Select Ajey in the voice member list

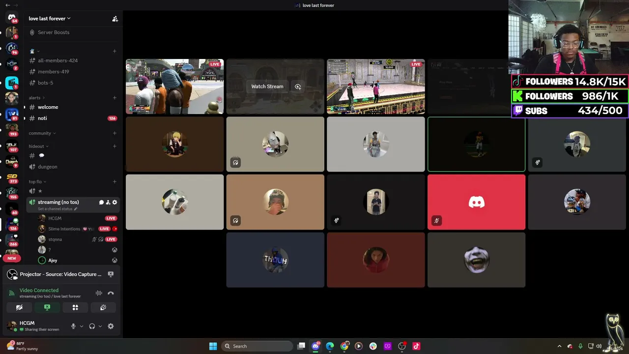pyautogui.click(x=78, y=261)
